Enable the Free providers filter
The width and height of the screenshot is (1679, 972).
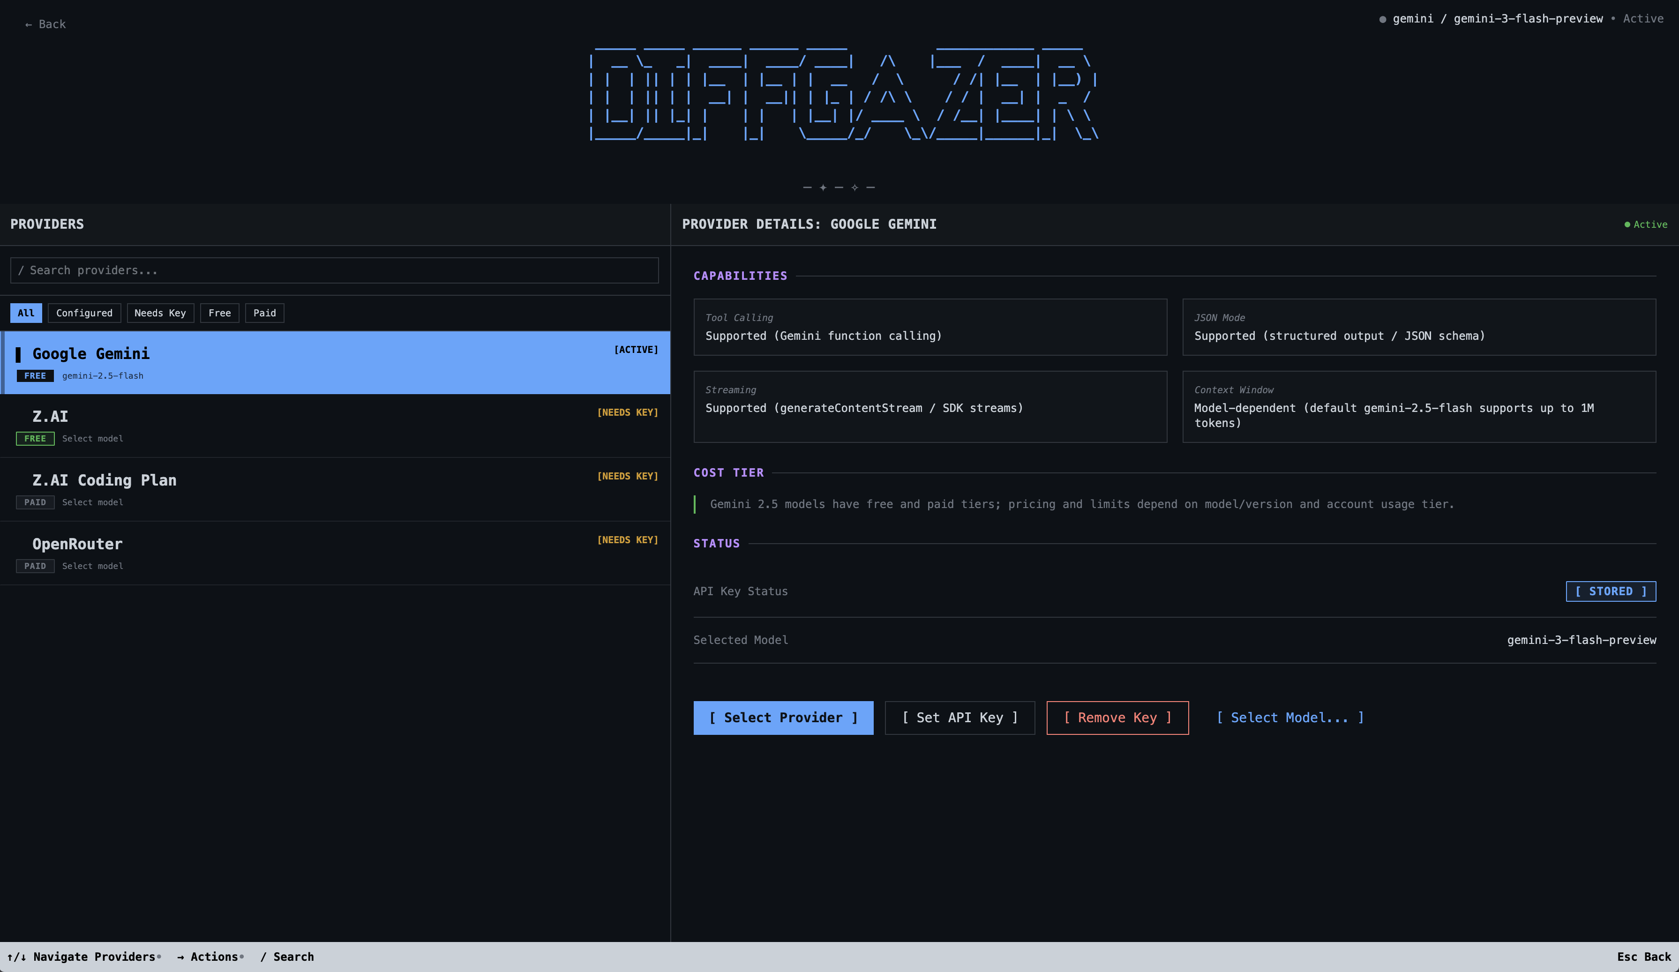click(219, 313)
